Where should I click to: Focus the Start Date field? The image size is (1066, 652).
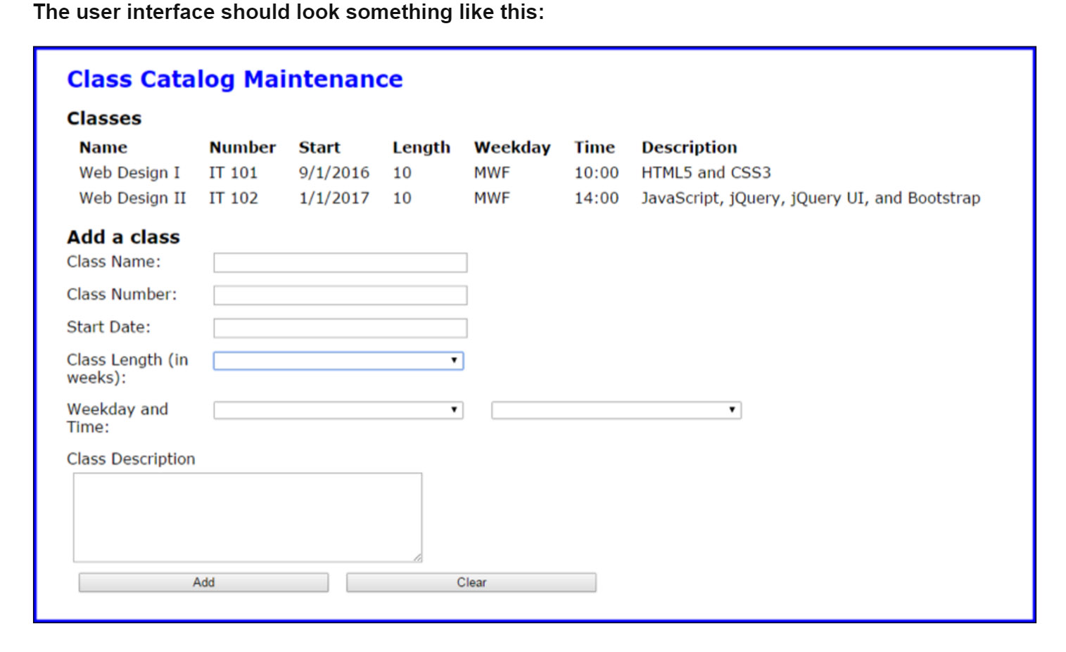pyautogui.click(x=340, y=328)
